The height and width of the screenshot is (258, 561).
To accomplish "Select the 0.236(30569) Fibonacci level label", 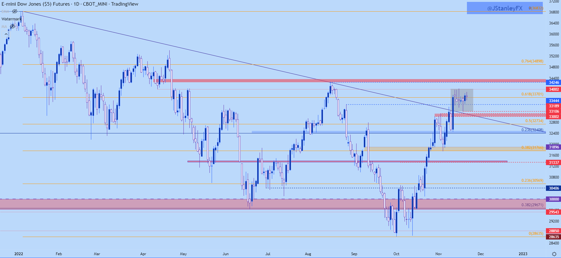I will click(532, 180).
